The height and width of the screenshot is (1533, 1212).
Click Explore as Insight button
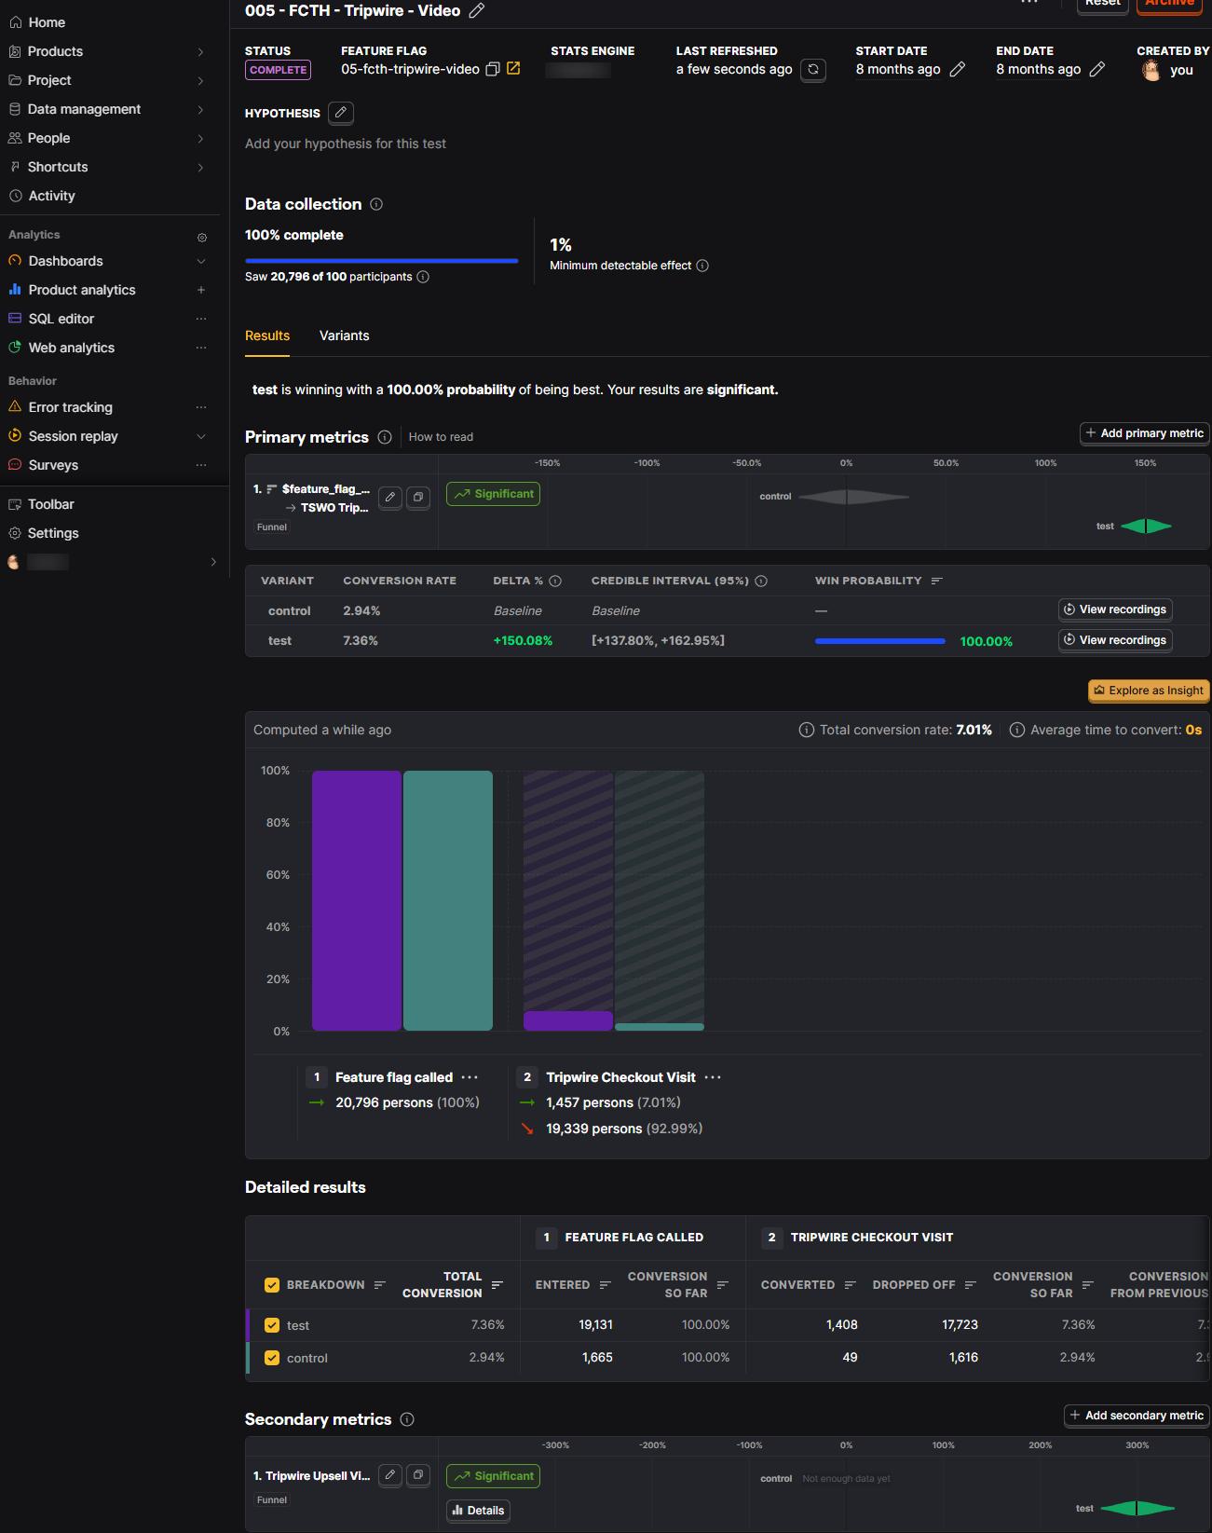(x=1149, y=691)
